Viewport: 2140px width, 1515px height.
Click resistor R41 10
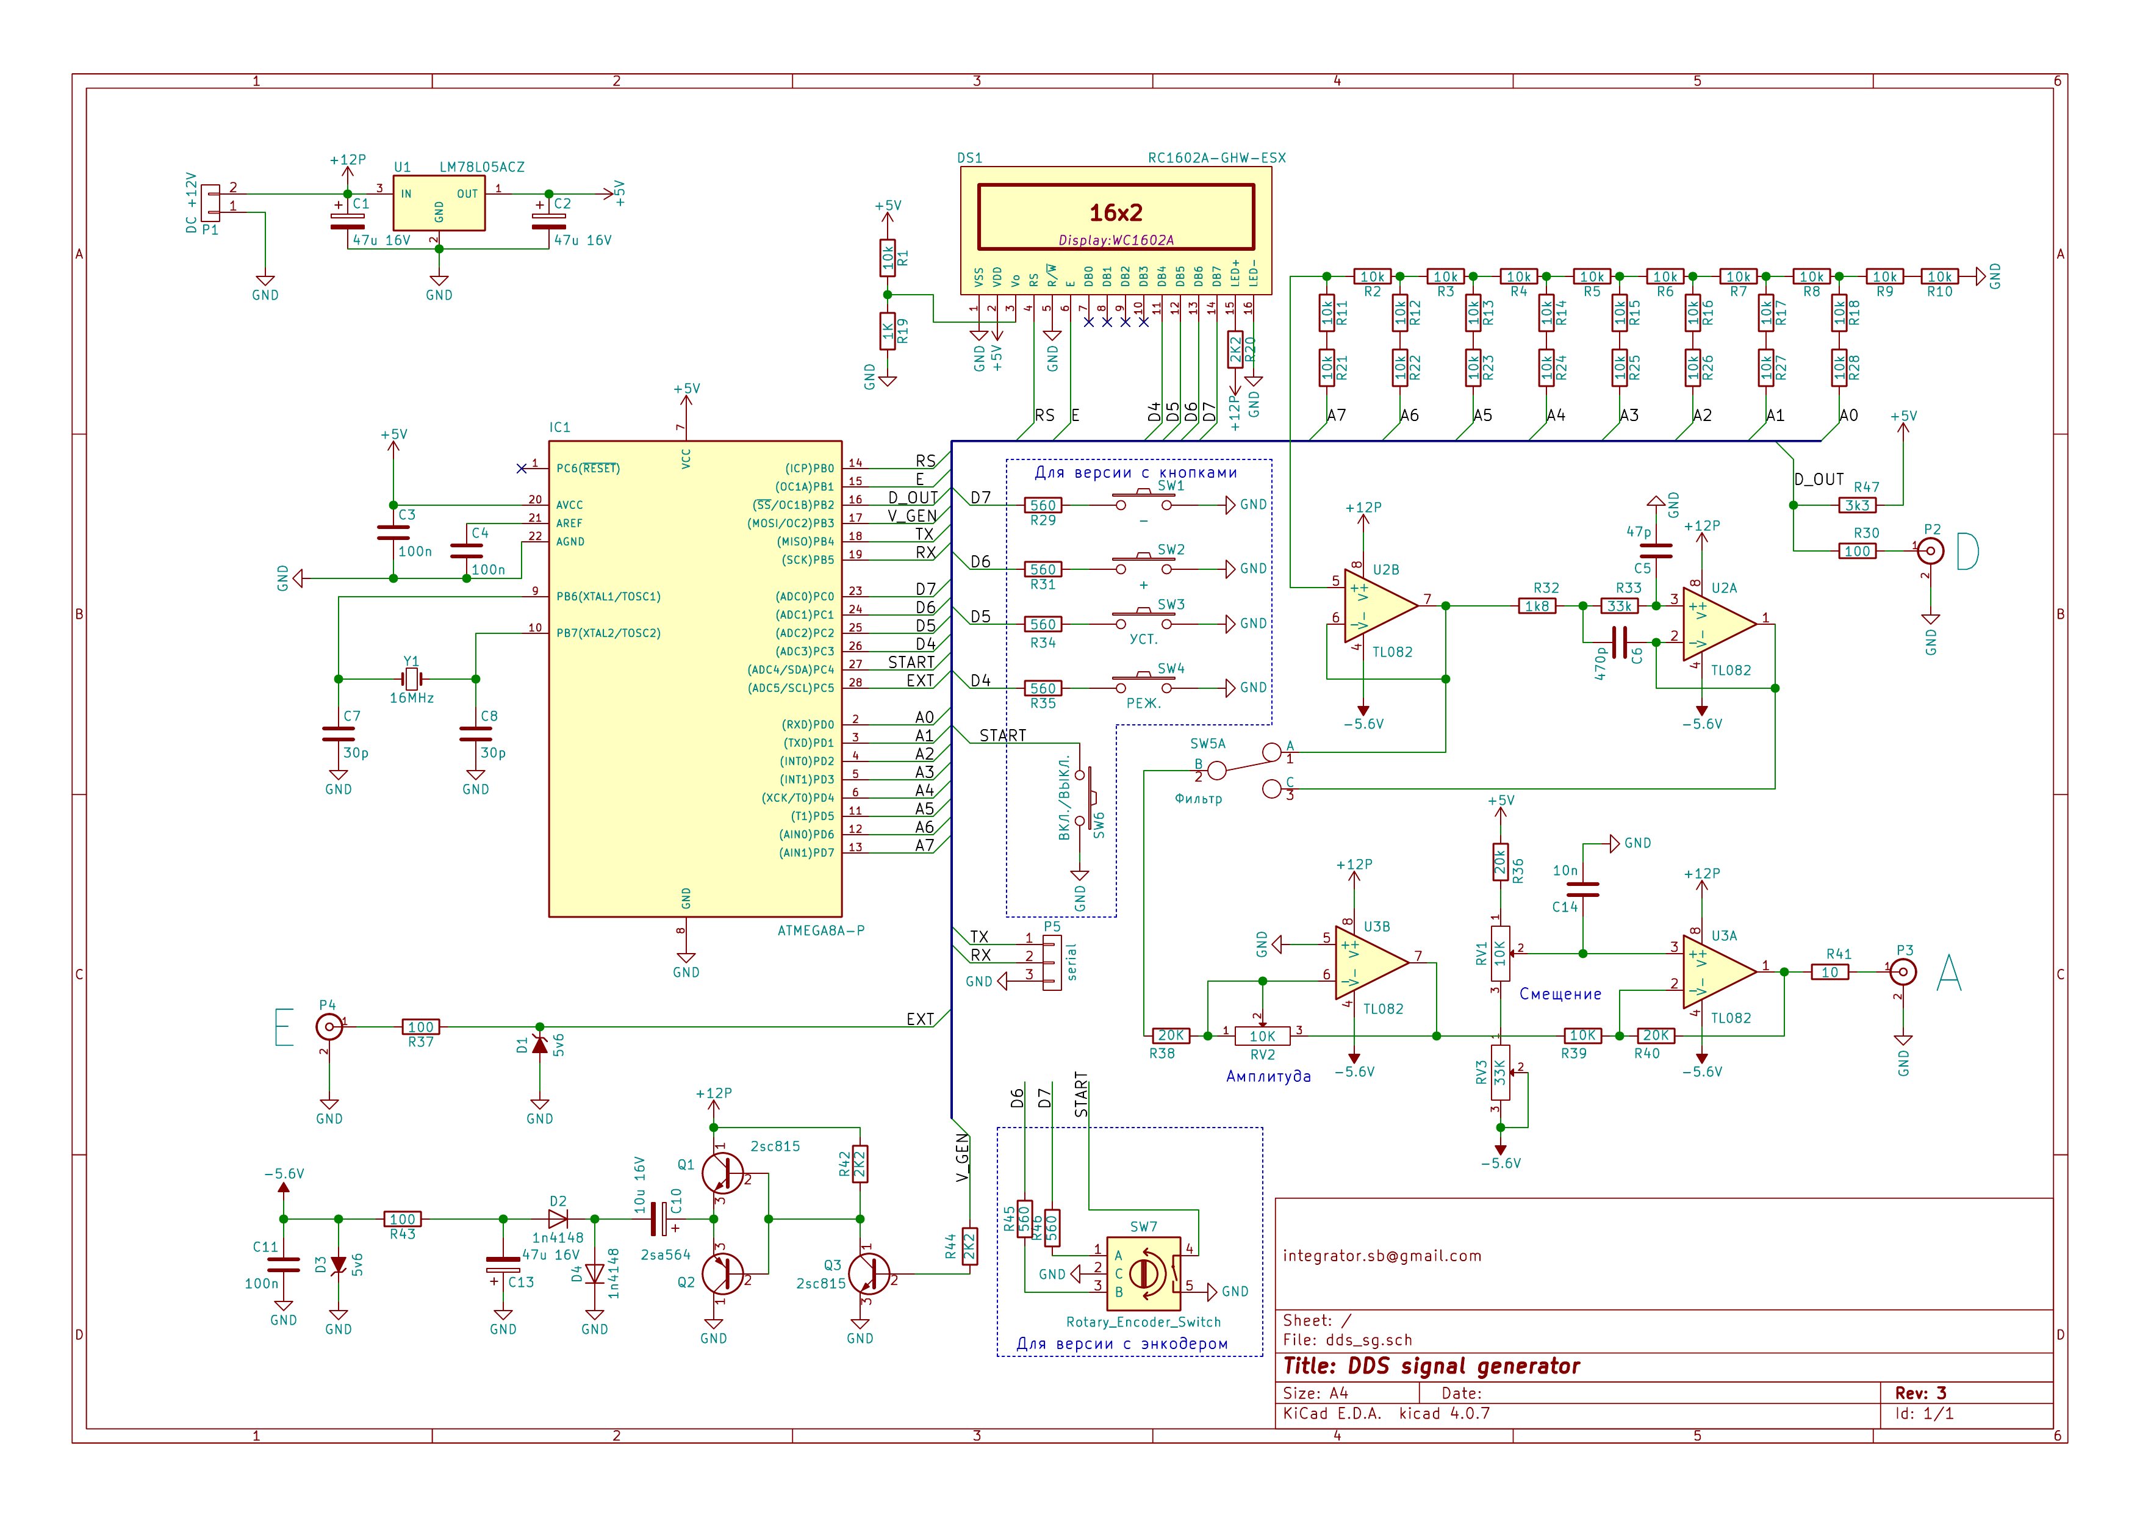pos(1829,971)
